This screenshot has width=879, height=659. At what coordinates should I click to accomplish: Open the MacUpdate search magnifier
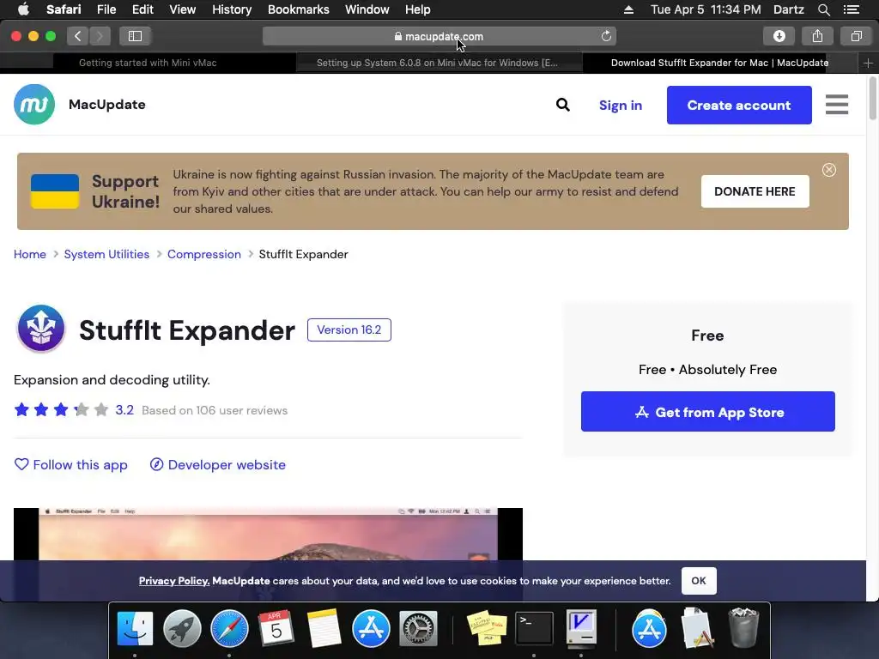tap(563, 105)
